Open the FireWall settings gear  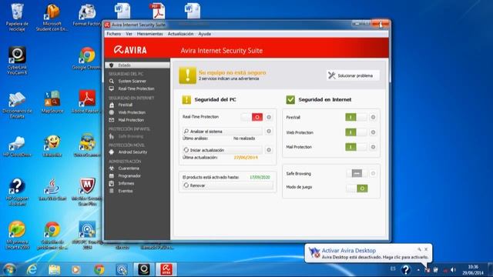pyautogui.click(x=373, y=117)
